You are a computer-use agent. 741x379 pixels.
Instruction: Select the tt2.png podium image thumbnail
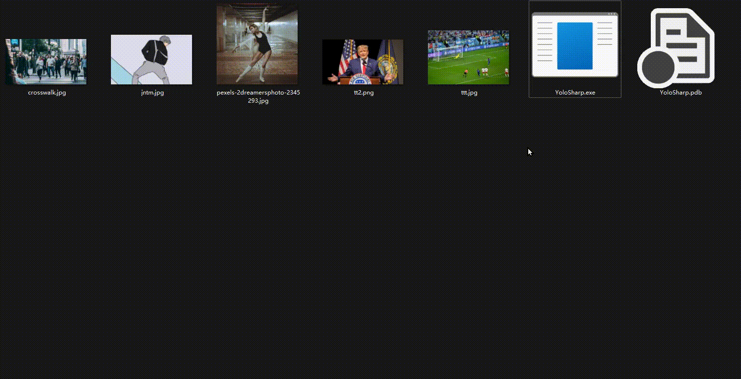pyautogui.click(x=363, y=62)
